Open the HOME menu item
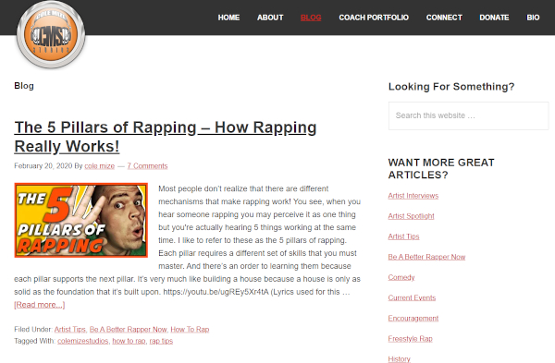The height and width of the screenshot is (363, 555). pyautogui.click(x=228, y=18)
